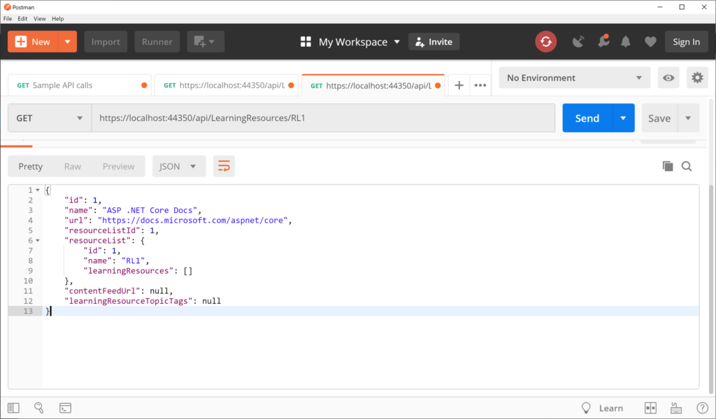Open the Runner
Viewport: 716px width, 419px height.
tap(157, 41)
